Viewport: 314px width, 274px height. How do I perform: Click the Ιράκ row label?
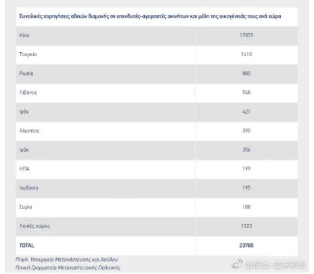pyautogui.click(x=24, y=150)
